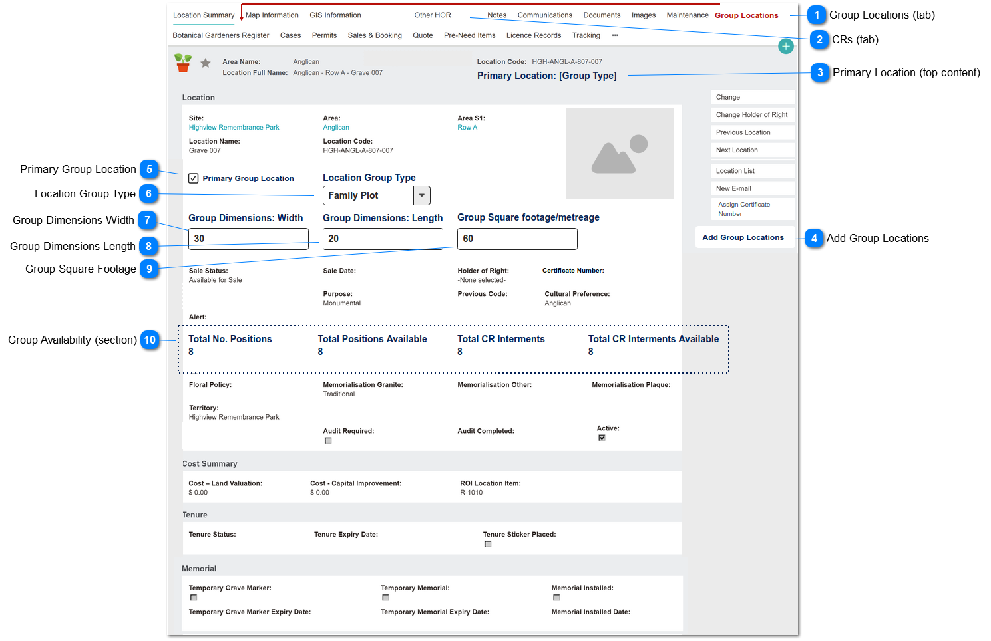
Task: Click the green plus add icon
Action: (x=786, y=46)
